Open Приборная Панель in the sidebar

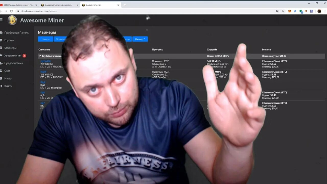(x=16, y=33)
